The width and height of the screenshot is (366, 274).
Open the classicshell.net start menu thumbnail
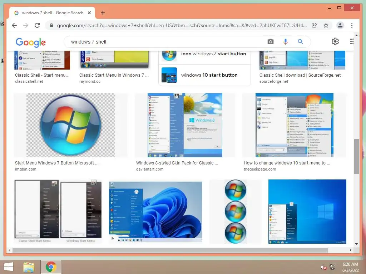(x=42, y=60)
